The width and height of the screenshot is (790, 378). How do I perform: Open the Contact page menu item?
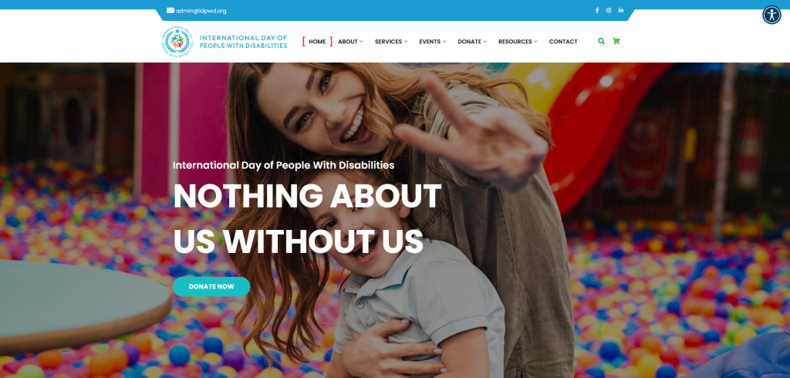coord(563,42)
